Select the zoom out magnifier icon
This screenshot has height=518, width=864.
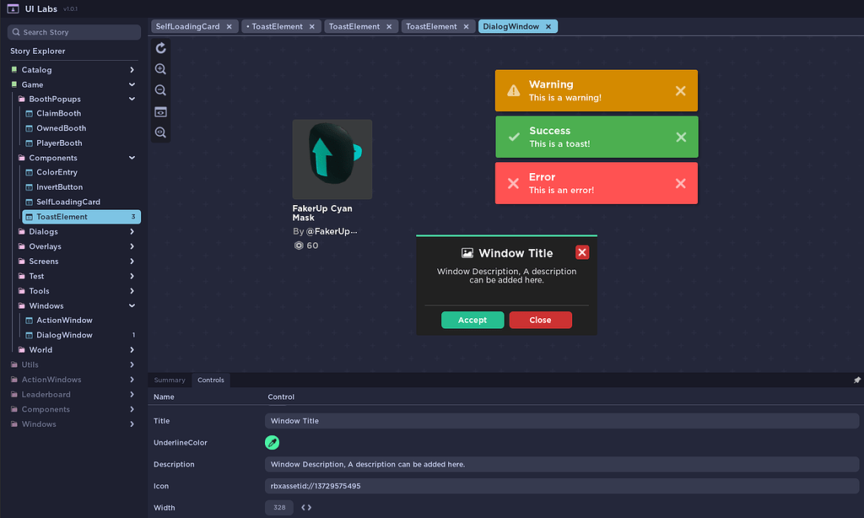[x=160, y=90]
